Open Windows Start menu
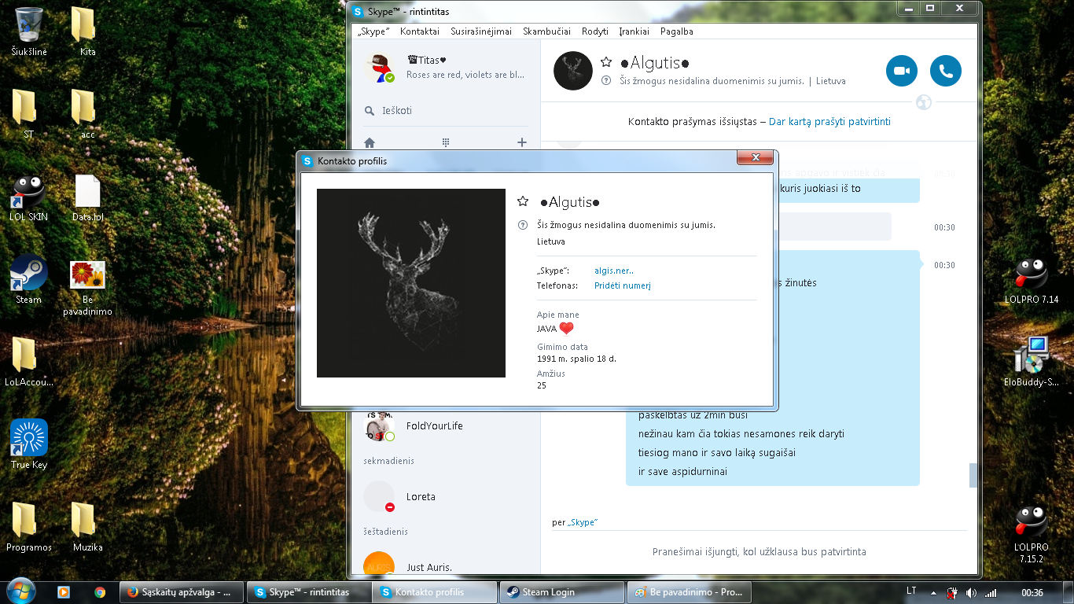 point(20,591)
